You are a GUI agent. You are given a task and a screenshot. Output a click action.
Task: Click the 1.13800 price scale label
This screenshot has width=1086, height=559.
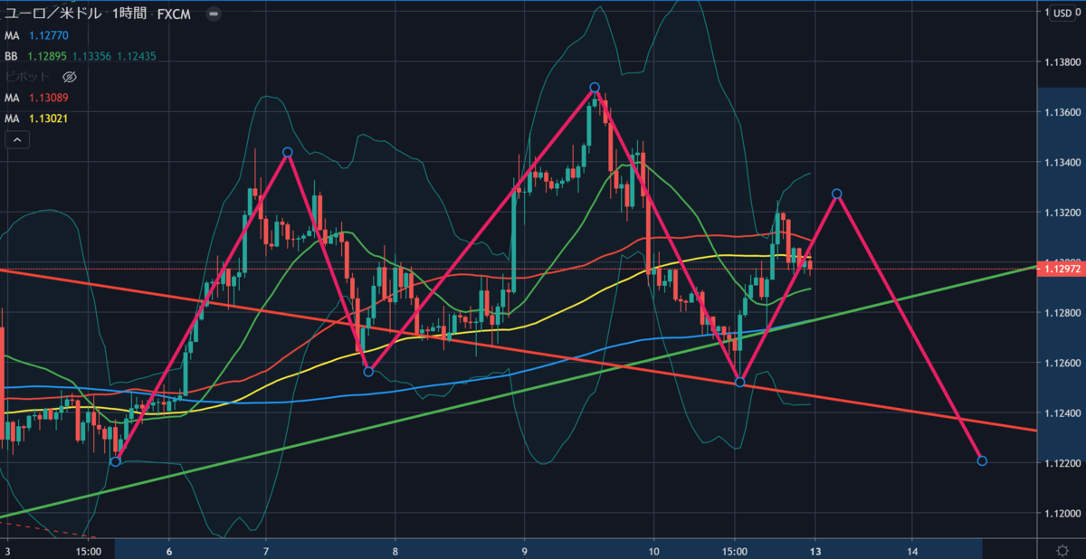click(1062, 62)
